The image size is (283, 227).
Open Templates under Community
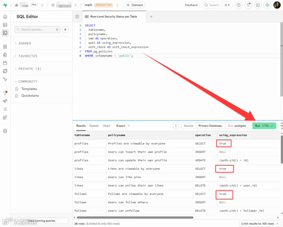coord(29,89)
